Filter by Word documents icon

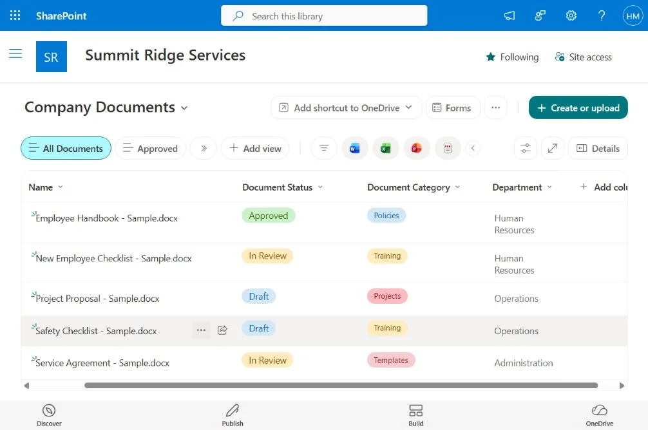click(x=354, y=148)
